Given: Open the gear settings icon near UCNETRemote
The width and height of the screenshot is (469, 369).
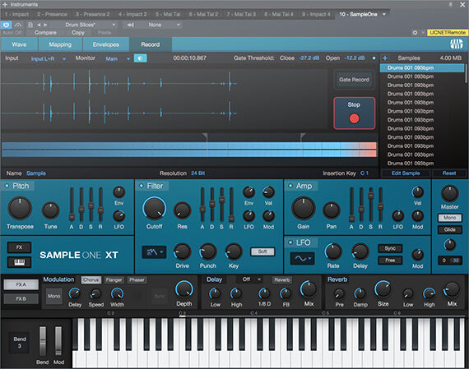Looking at the screenshot, I should [415, 33].
